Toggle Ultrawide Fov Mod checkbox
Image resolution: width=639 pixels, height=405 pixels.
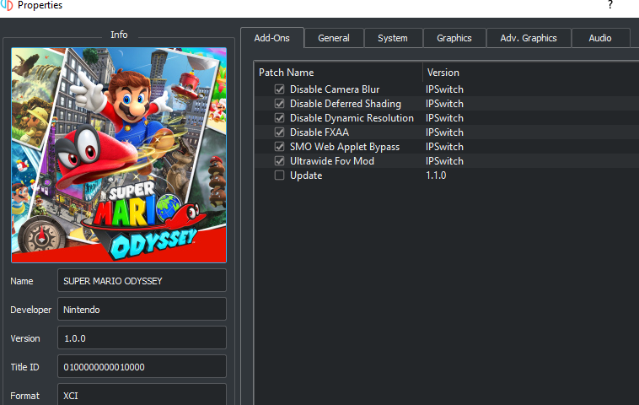(x=279, y=160)
